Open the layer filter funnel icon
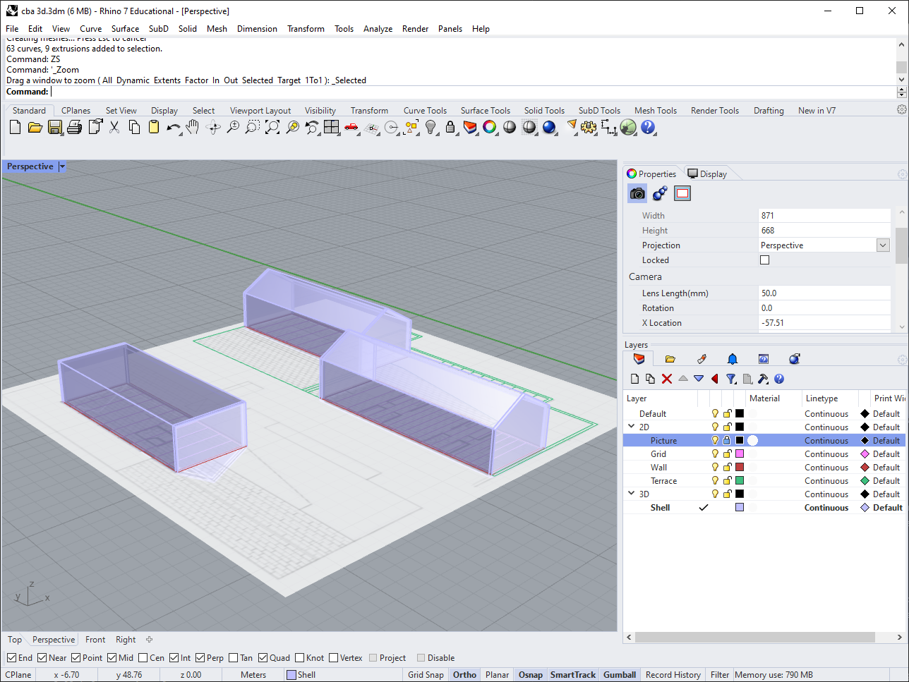The image size is (909, 682). click(x=731, y=379)
